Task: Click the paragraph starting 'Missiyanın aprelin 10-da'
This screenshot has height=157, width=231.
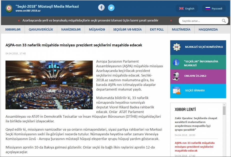Action: 80,150
